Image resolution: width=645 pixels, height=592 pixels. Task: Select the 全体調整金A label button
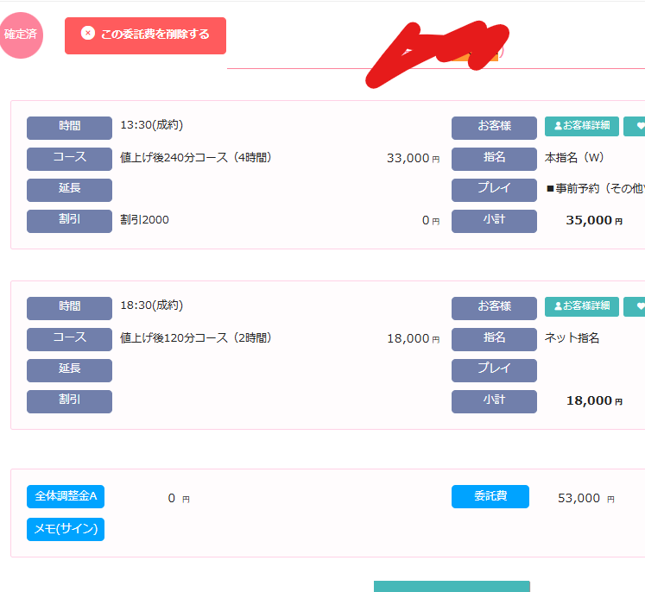tap(66, 496)
